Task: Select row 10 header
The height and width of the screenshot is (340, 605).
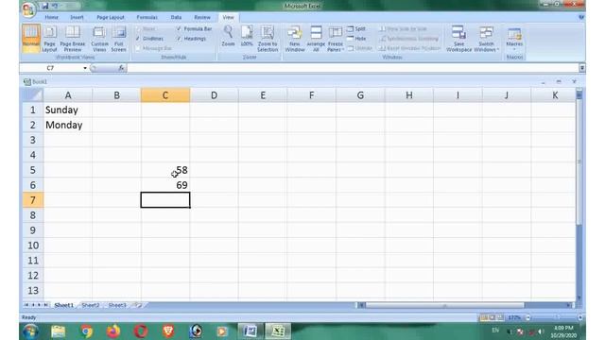Action: point(33,246)
